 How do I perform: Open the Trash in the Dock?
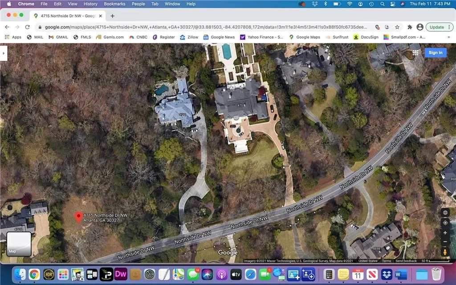(x=436, y=274)
